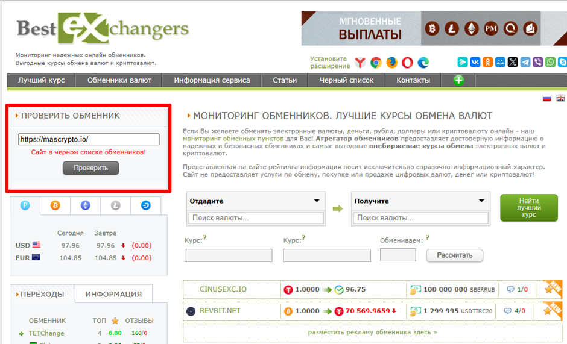Focus the Обмениваем amount field
This screenshot has width=567, height=344.
pyautogui.click(x=398, y=255)
